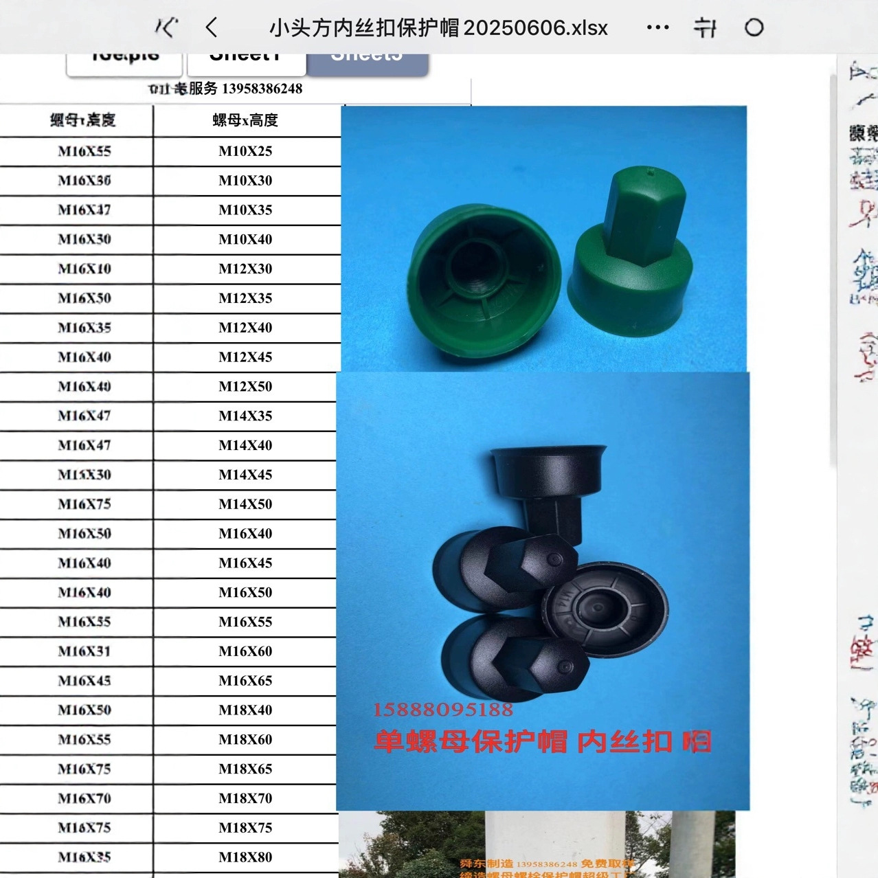Open the more options (⋯) menu
Image resolution: width=878 pixels, height=878 pixels.
coord(657,27)
